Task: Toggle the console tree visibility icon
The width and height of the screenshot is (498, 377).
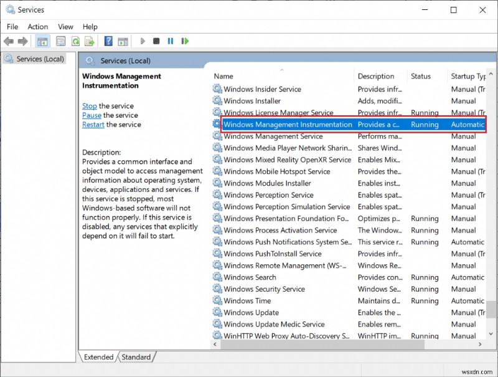Action: point(42,41)
